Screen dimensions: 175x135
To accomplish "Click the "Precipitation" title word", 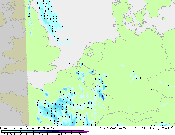I will click(12, 128).
